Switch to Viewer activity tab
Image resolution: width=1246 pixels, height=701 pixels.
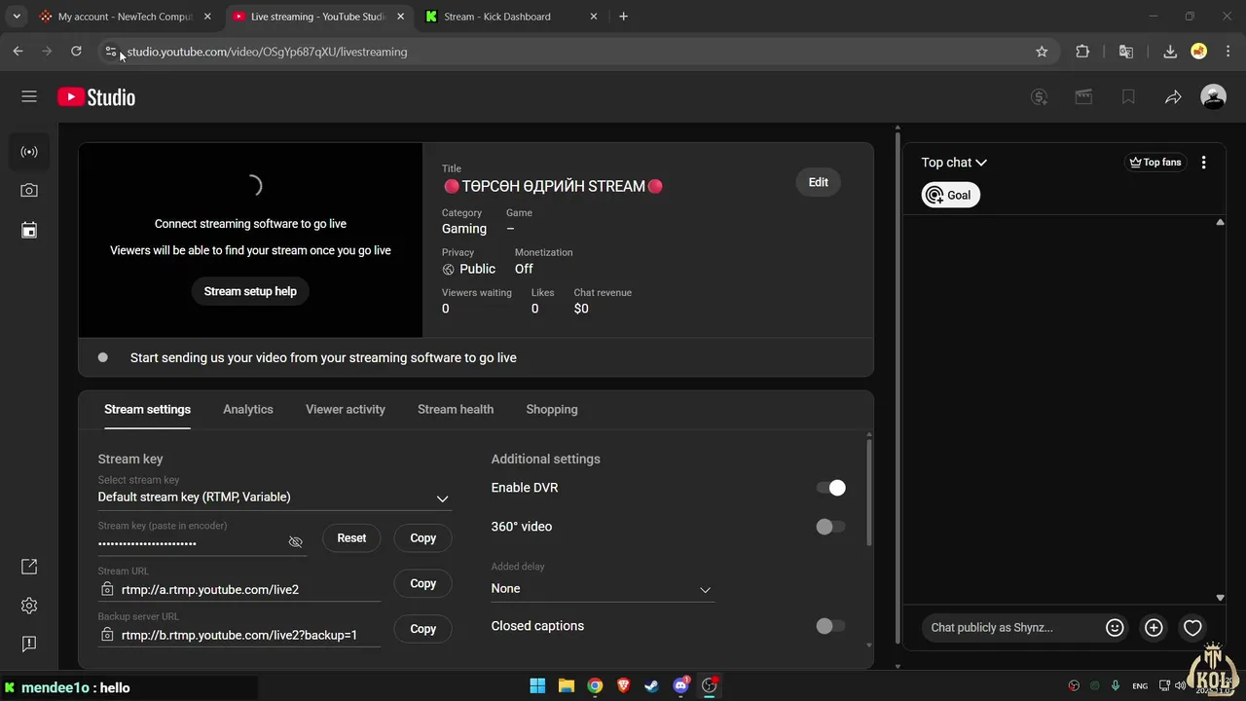click(x=346, y=409)
